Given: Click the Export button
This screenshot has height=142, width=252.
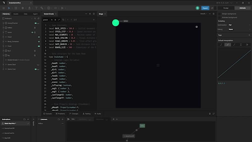Looking at the screenshot, I should pos(205,8).
